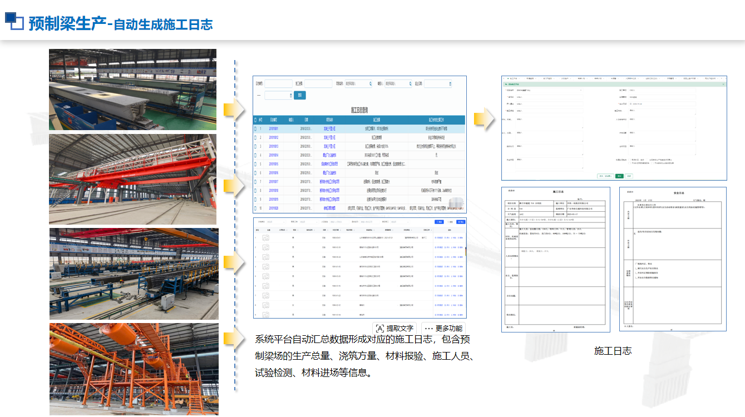Click the log number link in row 1
745x417 pixels.
coord(274,129)
